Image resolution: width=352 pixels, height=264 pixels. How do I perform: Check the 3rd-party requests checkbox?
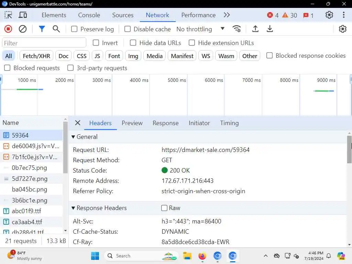(x=70, y=68)
